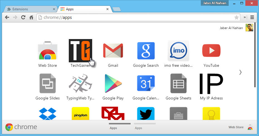Open the yellow lightbulb Keep app
The image size is (259, 136).
pyautogui.click(x=211, y=114)
